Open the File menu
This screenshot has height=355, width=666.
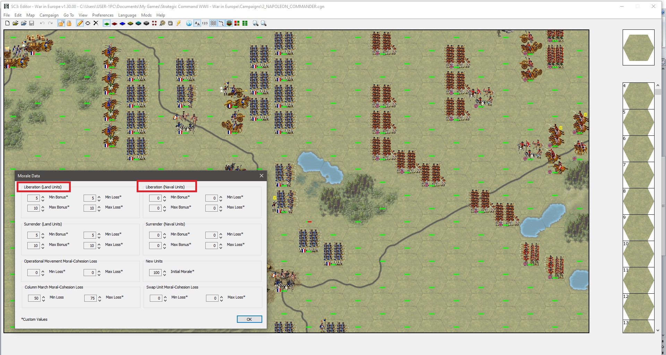click(x=7, y=15)
